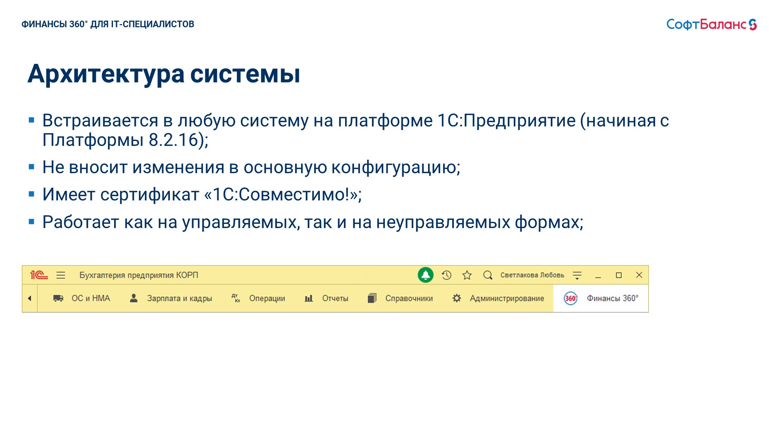Viewport: 779px width, 438px height.
Task: Click the 360 logo icon
Action: (571, 299)
